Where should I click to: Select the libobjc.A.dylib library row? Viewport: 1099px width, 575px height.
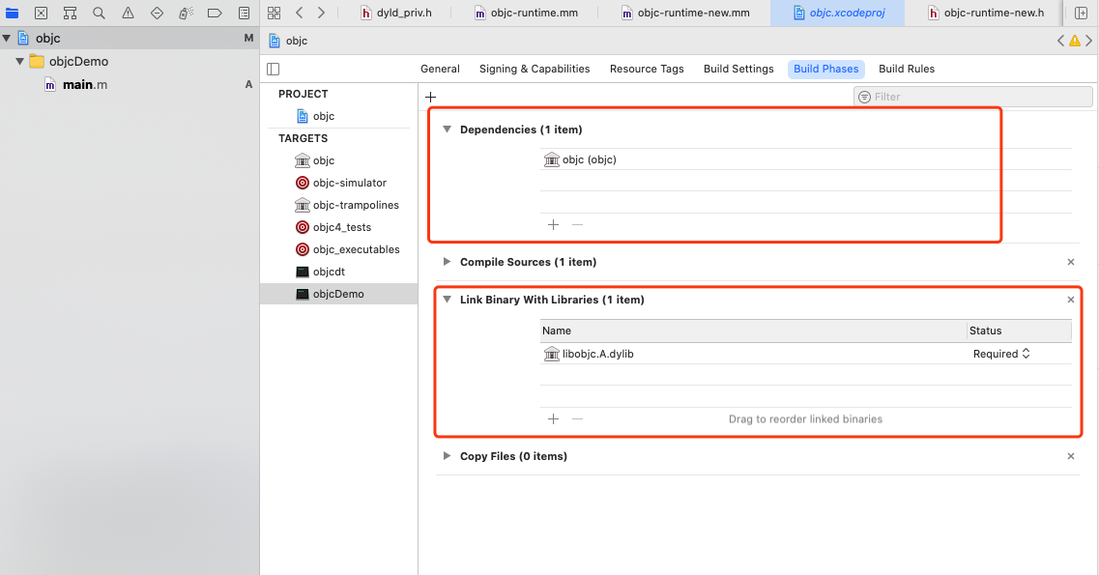click(x=754, y=354)
